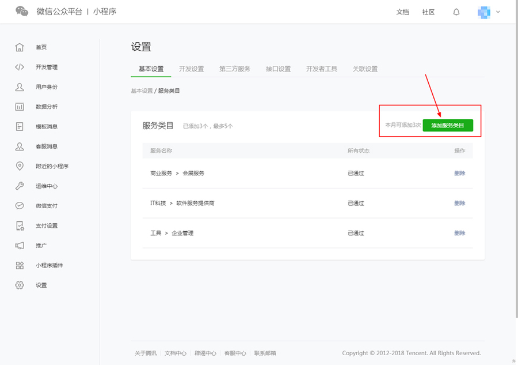Expand the account dropdown chevron
This screenshot has height=365, width=518.
pyautogui.click(x=498, y=12)
